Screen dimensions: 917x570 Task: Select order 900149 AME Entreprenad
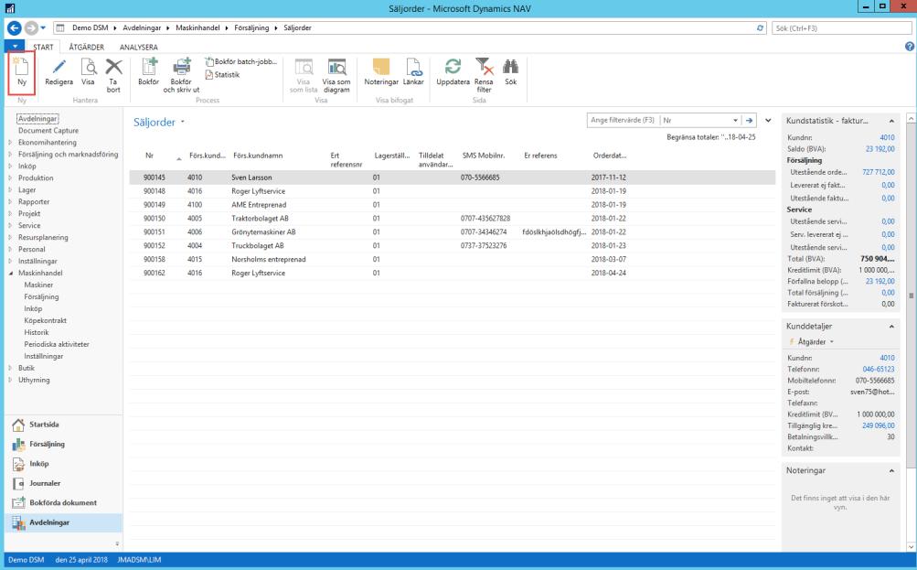tap(452, 205)
